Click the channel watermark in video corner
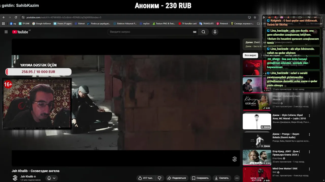The width and height of the screenshot is (325, 182). tap(235, 159)
